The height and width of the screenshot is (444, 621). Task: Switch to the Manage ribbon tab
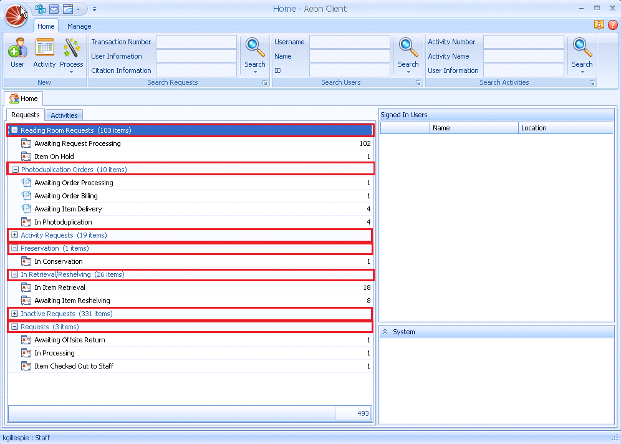tap(79, 26)
